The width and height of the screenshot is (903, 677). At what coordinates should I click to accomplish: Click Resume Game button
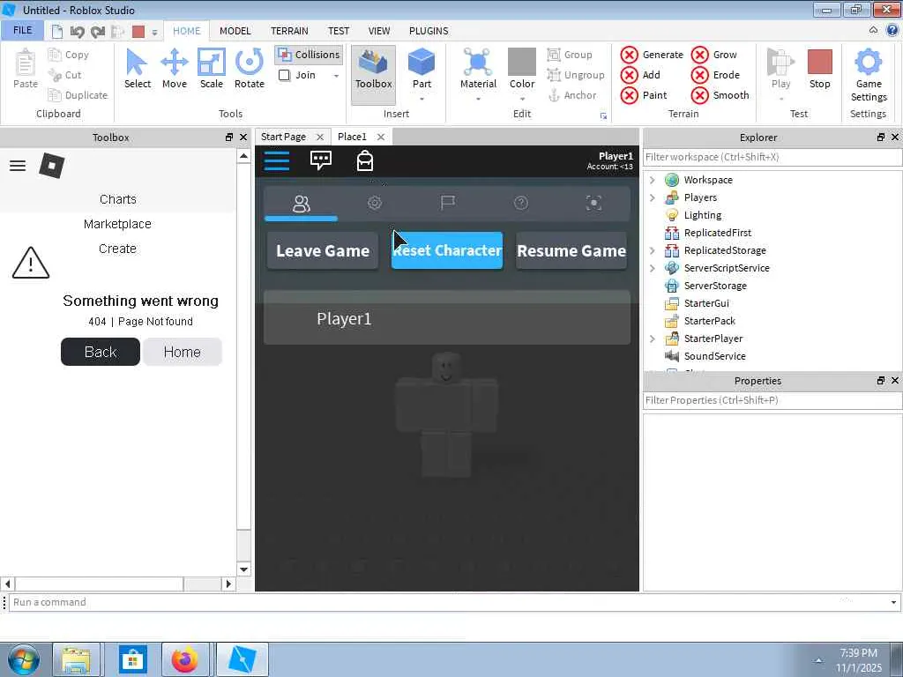(571, 250)
